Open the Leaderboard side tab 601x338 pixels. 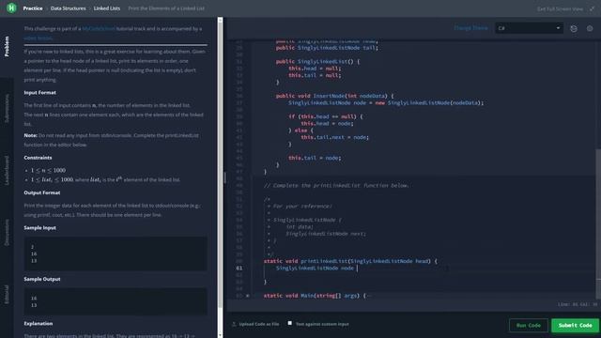[7, 170]
